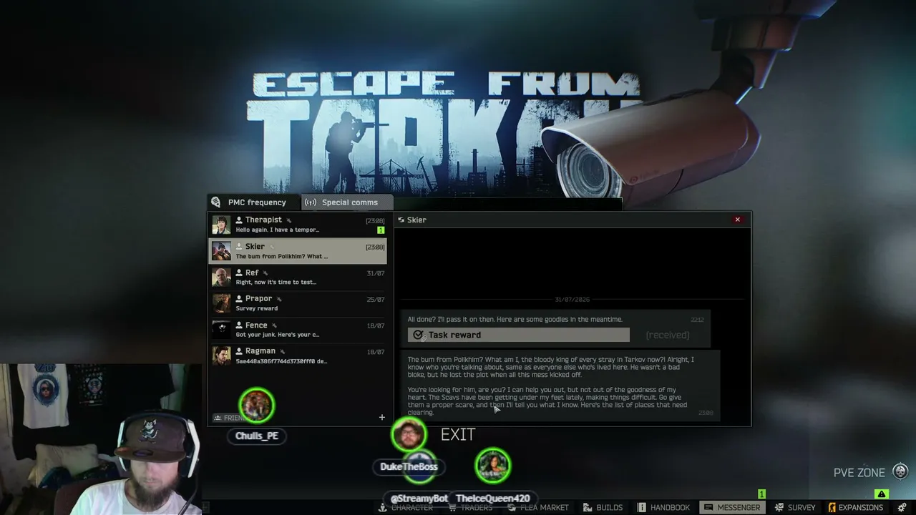The height and width of the screenshot is (515, 916).
Task: Click the EXIT button
Action: [x=458, y=434]
